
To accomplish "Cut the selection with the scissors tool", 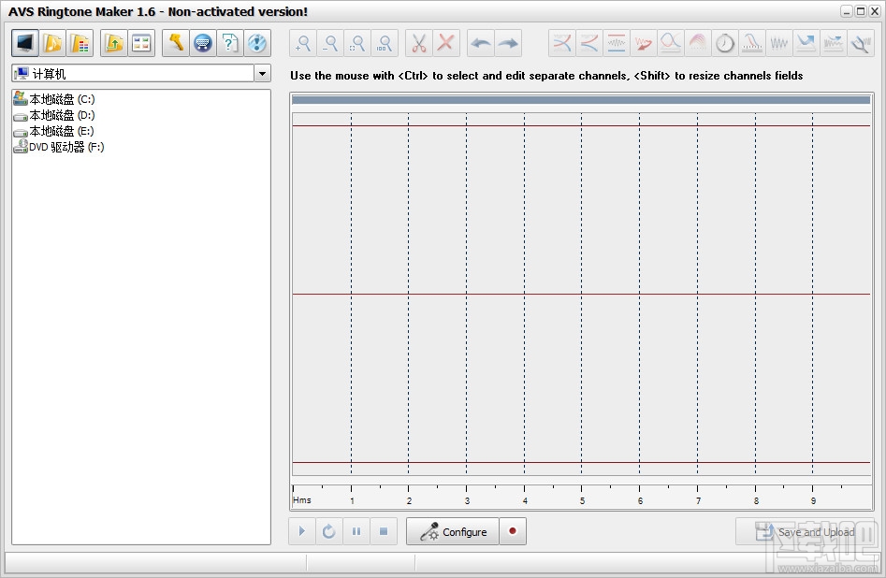I will click(x=419, y=43).
